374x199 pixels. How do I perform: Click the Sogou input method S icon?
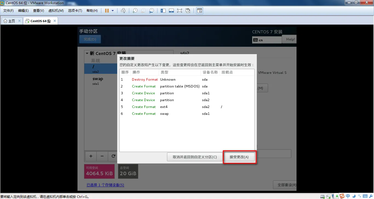point(342,196)
